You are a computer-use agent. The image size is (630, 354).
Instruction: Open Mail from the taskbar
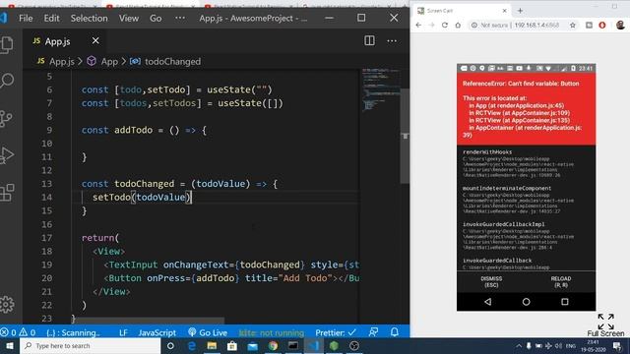252,345
